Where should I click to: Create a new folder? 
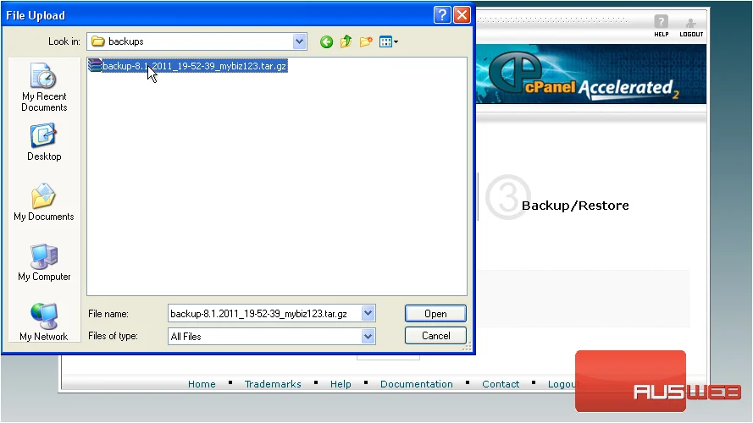(x=366, y=41)
